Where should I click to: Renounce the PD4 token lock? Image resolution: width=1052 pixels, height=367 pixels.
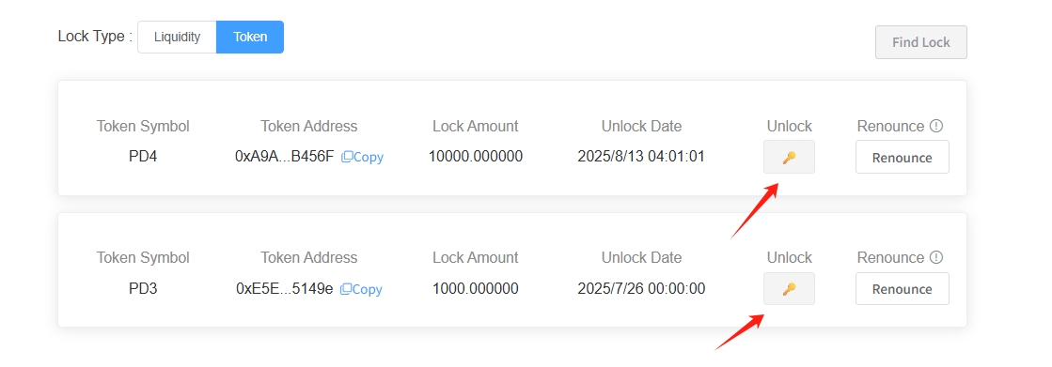[x=902, y=158]
